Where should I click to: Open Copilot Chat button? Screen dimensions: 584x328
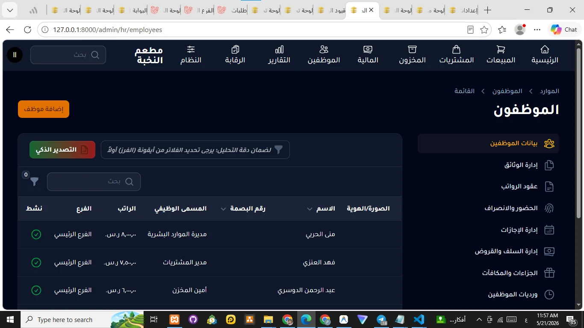click(x=564, y=29)
